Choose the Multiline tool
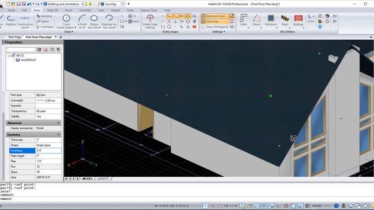This screenshot has width=374, height=210. [44, 16]
